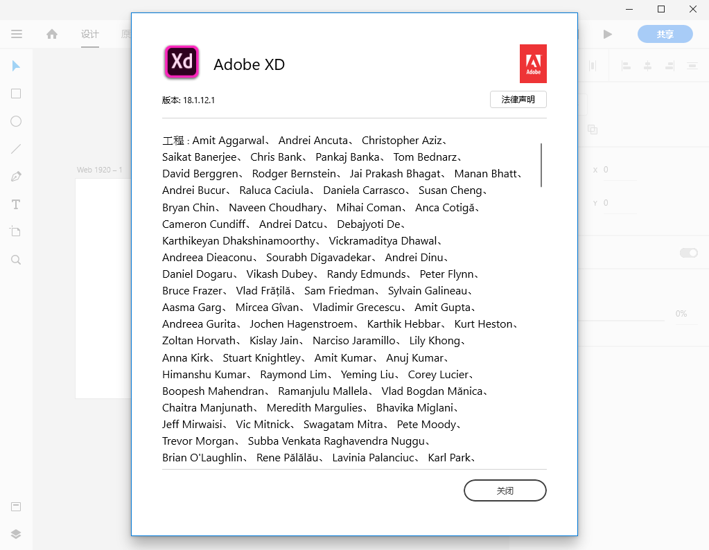This screenshot has height=550, width=709.
Task: Open the Layers panel icon
Action: [x=16, y=533]
